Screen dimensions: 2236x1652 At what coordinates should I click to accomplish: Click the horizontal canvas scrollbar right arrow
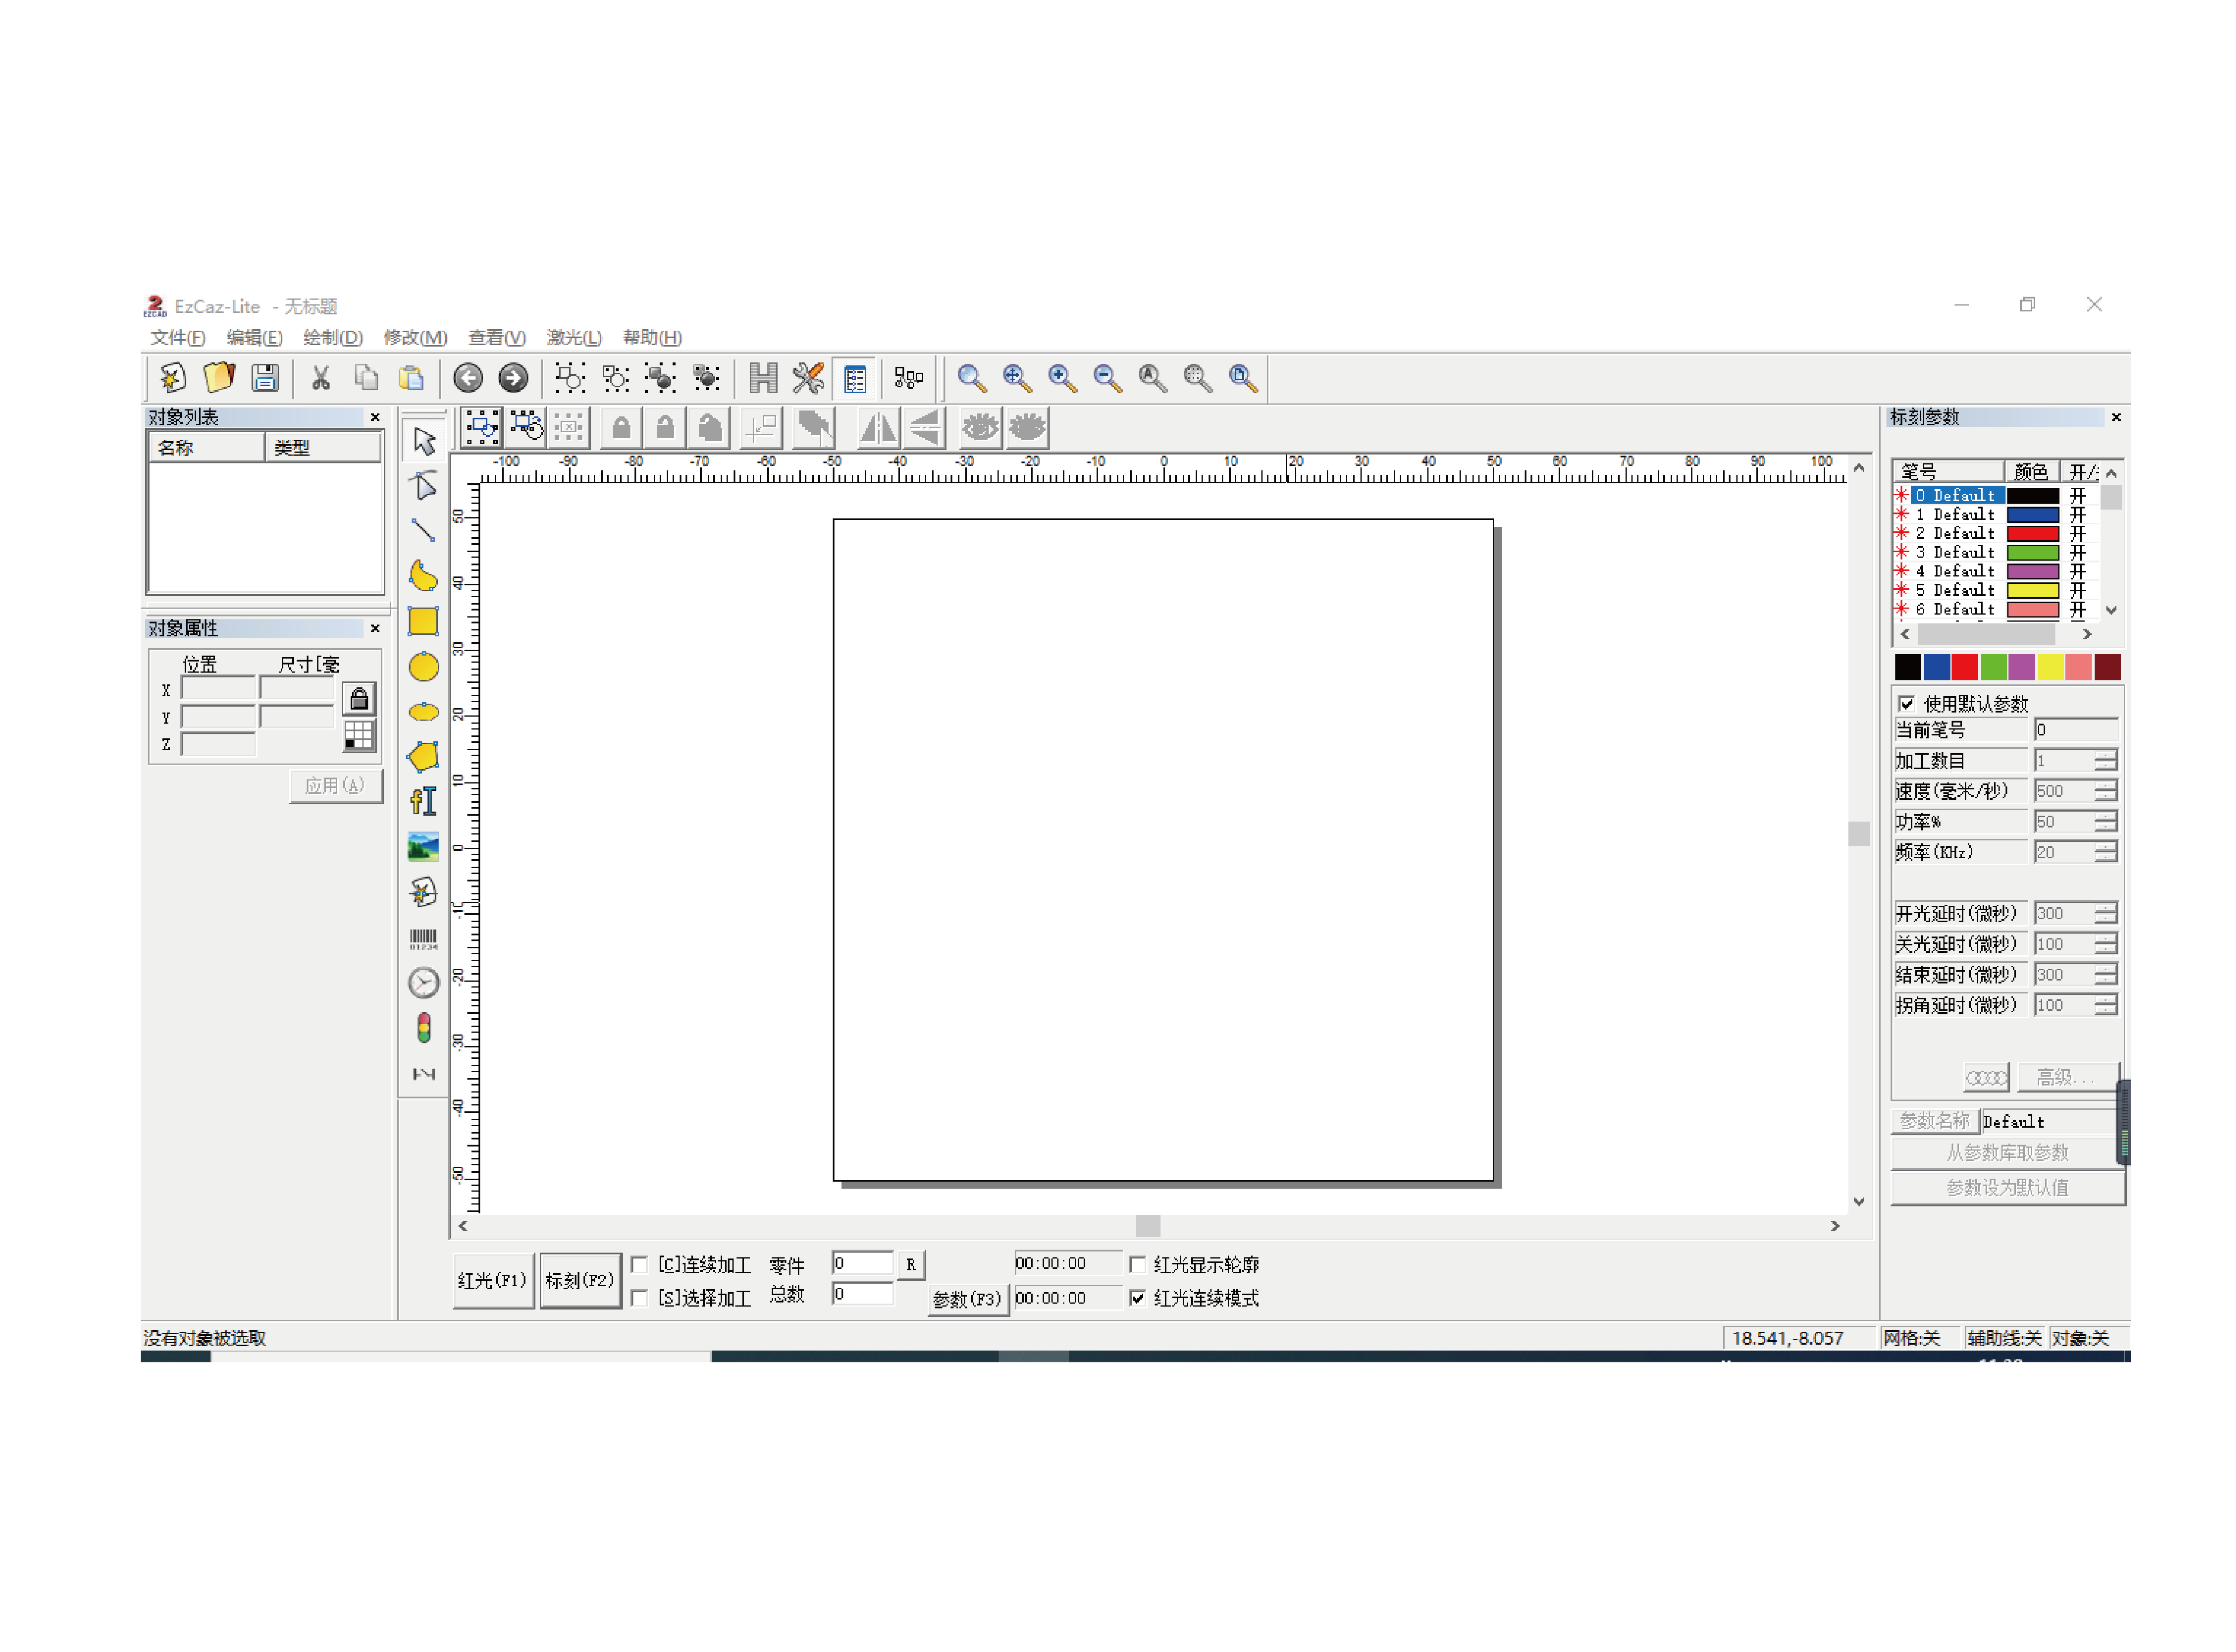pyautogui.click(x=1836, y=1227)
